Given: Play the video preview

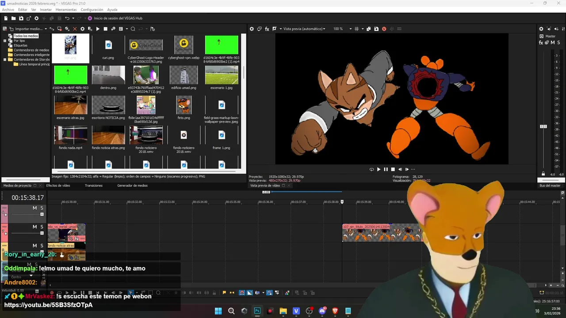Looking at the screenshot, I should click(379, 169).
